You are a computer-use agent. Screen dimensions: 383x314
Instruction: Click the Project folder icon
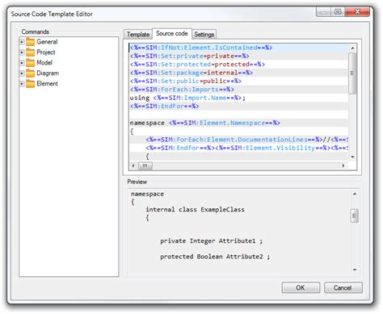coord(31,52)
